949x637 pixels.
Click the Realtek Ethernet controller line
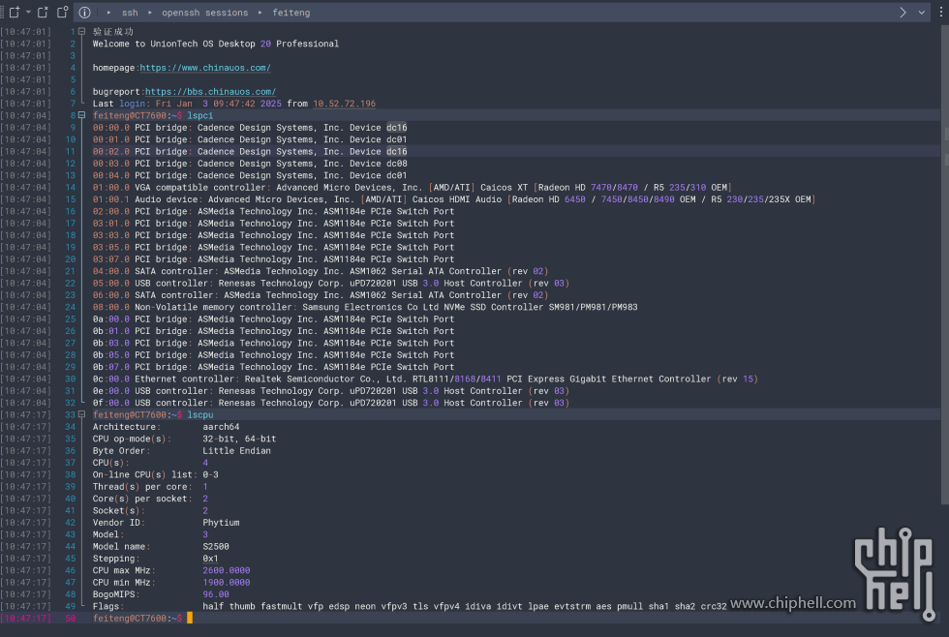425,379
